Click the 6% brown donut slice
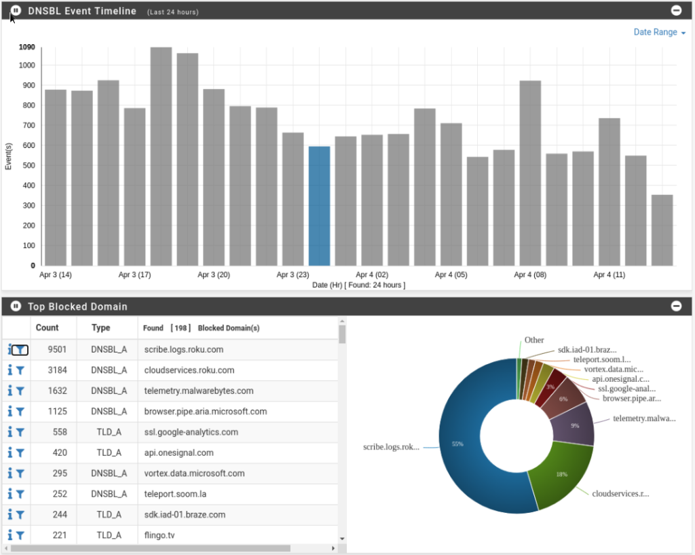The height and width of the screenshot is (555, 695). coord(564,398)
